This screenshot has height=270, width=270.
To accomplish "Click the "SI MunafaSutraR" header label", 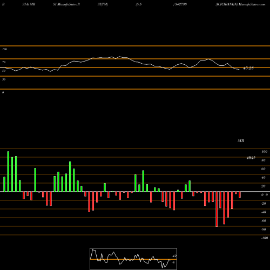I will coord(66,4).
